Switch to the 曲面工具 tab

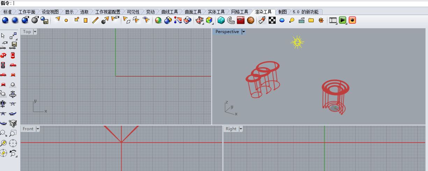(x=193, y=12)
